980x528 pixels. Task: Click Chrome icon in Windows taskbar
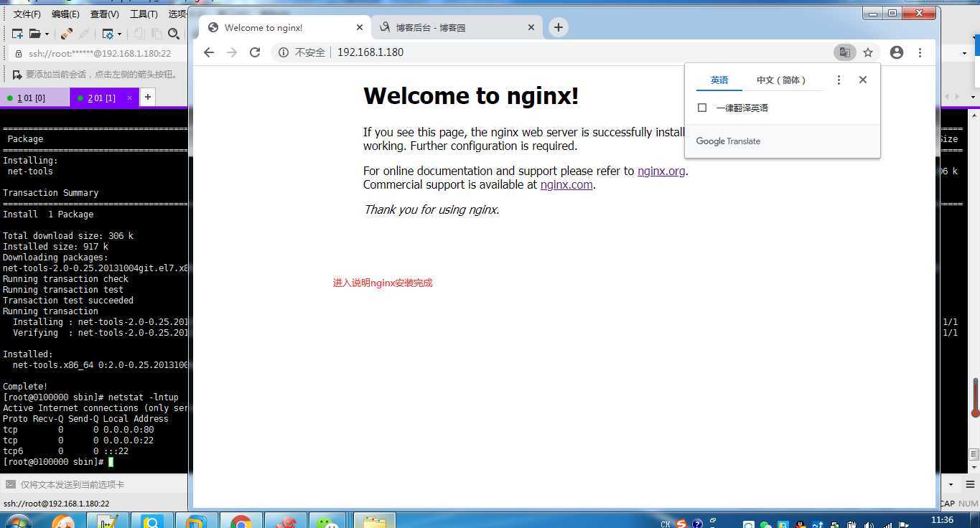point(241,522)
